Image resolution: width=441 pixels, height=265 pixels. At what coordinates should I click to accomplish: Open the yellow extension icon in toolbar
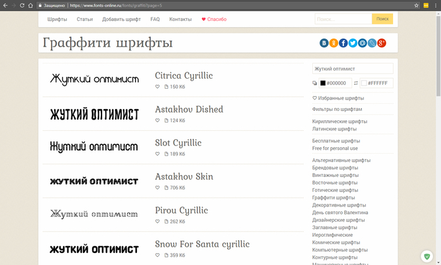(x=426, y=5)
